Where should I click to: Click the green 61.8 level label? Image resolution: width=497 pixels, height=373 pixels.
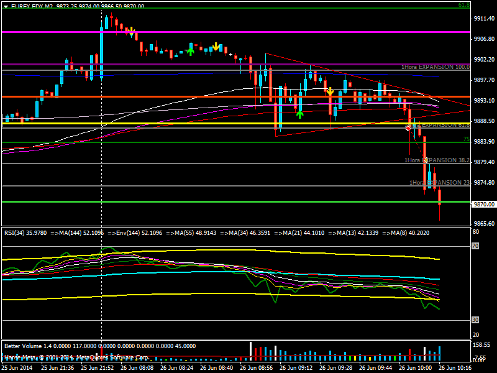coord(463,5)
